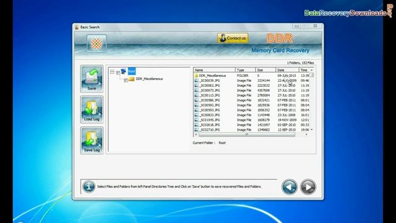Open the Load Log button
This screenshot has height=223, width=396.
pyautogui.click(x=92, y=110)
